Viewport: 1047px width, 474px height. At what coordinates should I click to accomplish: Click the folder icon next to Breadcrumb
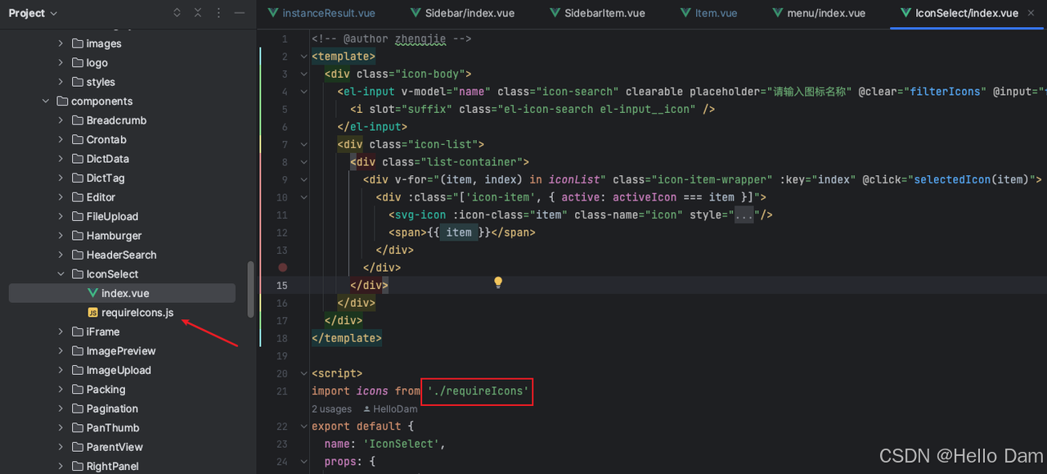(78, 120)
